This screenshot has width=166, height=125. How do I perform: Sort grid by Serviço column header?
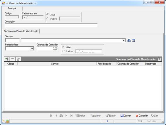pyautogui.click(x=57, y=64)
